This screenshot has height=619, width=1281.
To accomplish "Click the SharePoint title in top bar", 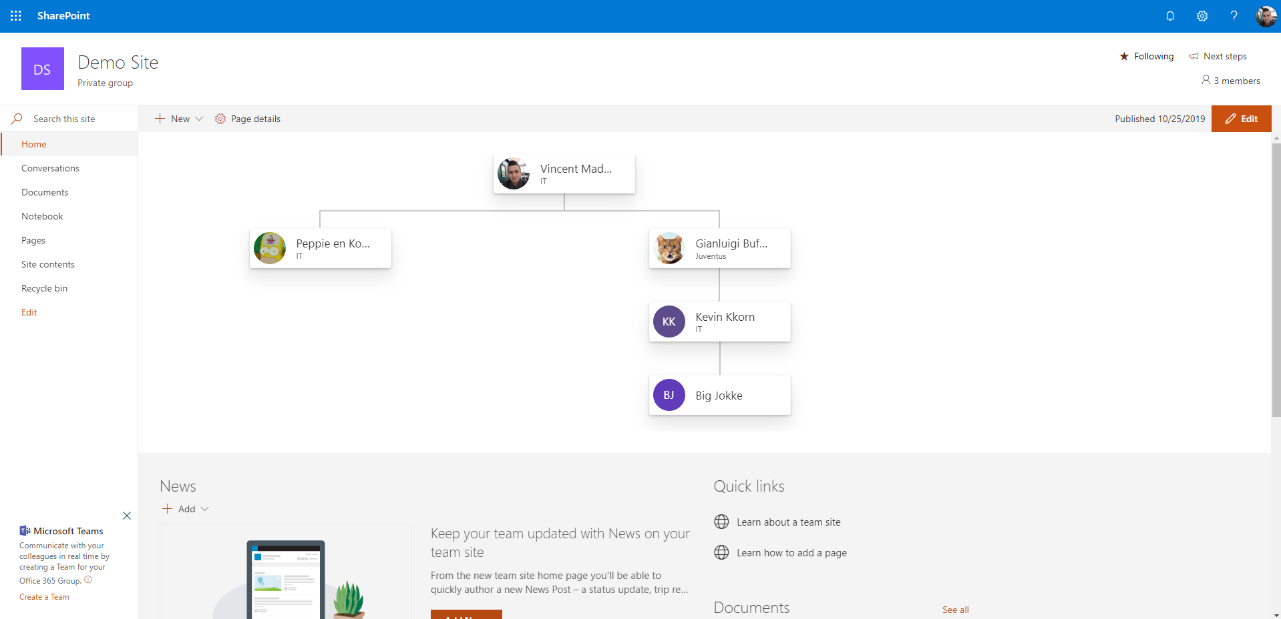I will 63,16.
